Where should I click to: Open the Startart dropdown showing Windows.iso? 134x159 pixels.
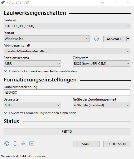[47, 39]
